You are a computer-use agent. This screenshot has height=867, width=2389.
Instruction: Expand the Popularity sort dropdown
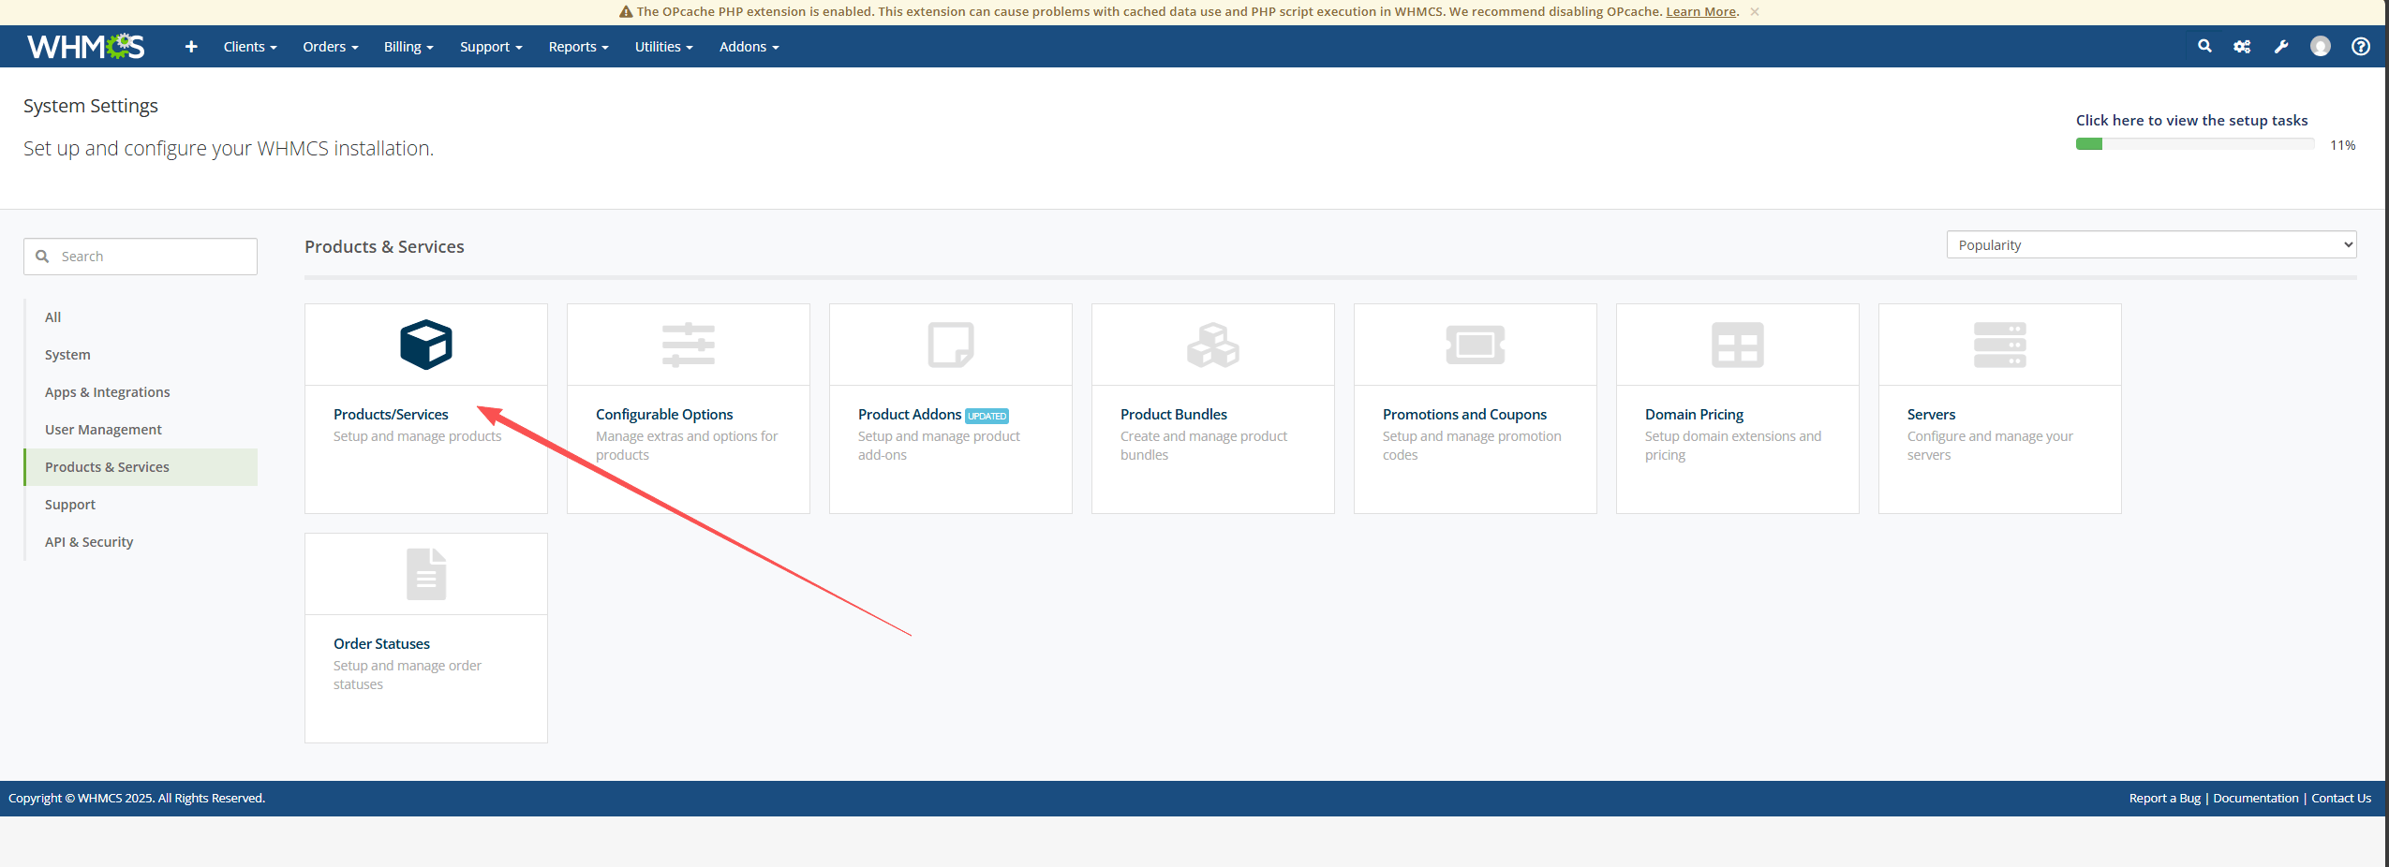pyautogui.click(x=2151, y=244)
